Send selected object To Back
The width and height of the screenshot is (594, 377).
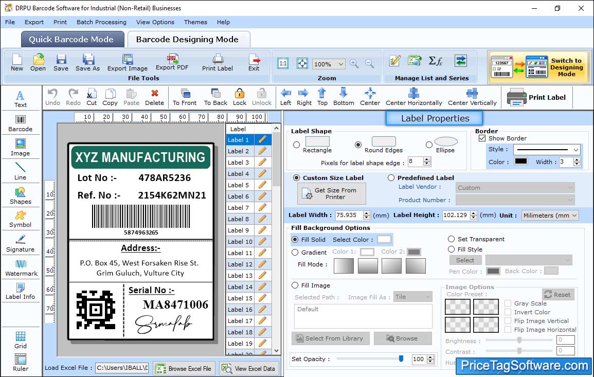pyautogui.click(x=215, y=97)
